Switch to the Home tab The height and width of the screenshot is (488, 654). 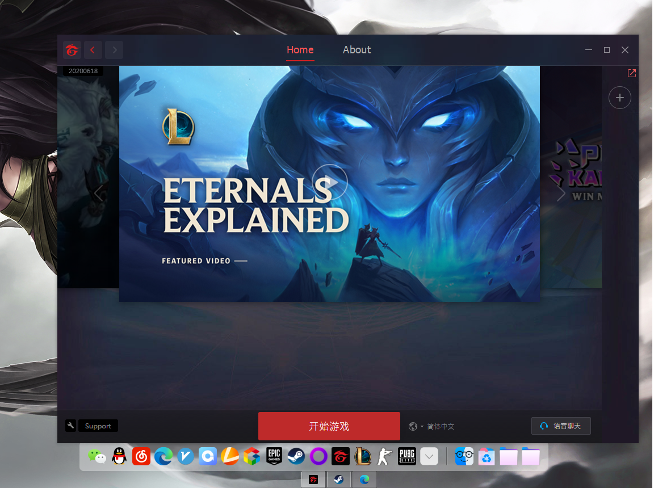point(300,50)
